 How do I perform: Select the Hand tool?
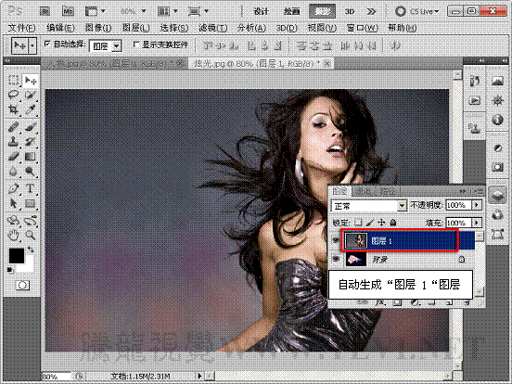point(13,235)
